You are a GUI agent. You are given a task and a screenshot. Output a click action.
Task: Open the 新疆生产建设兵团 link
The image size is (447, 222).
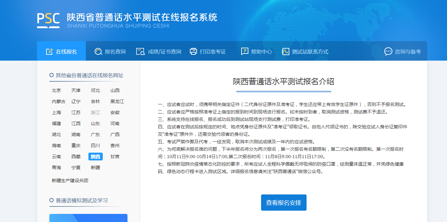(70, 181)
